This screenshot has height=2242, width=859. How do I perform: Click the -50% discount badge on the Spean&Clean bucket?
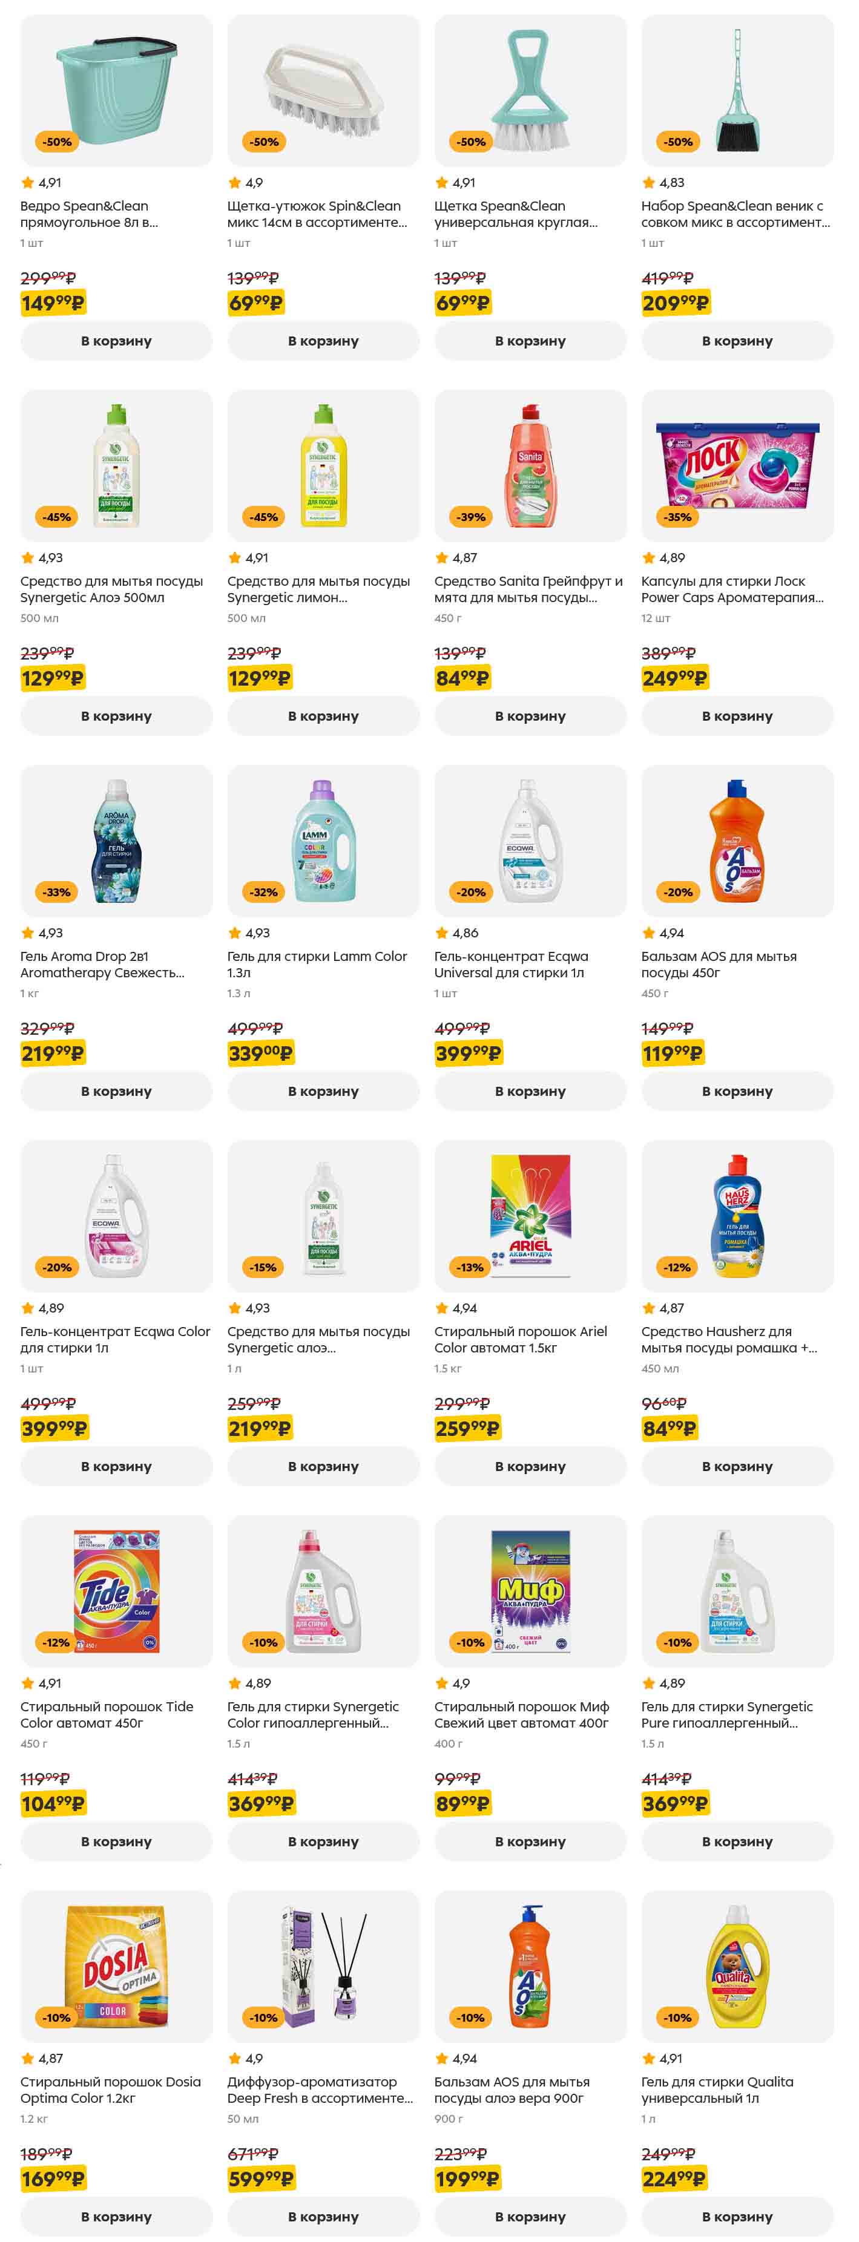click(58, 142)
